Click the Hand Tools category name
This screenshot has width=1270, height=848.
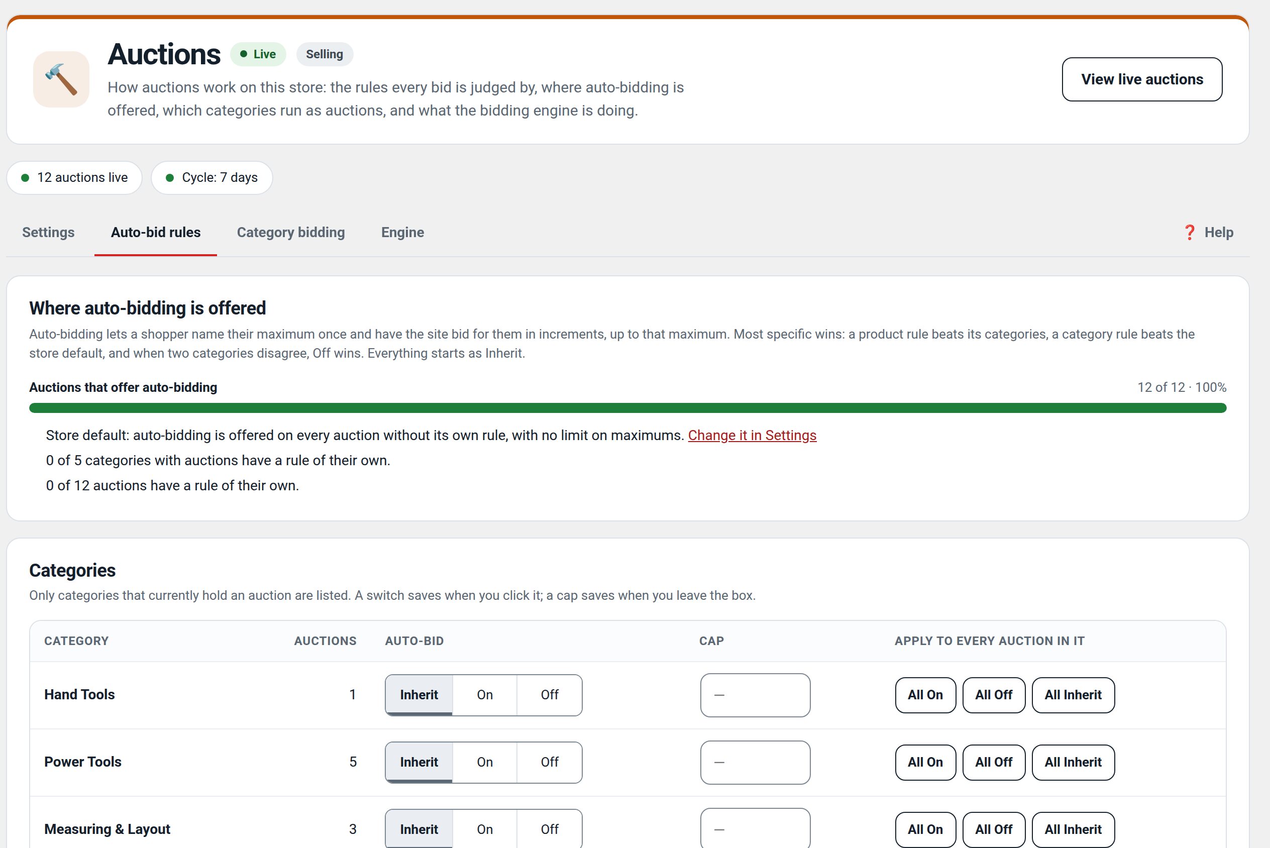79,694
